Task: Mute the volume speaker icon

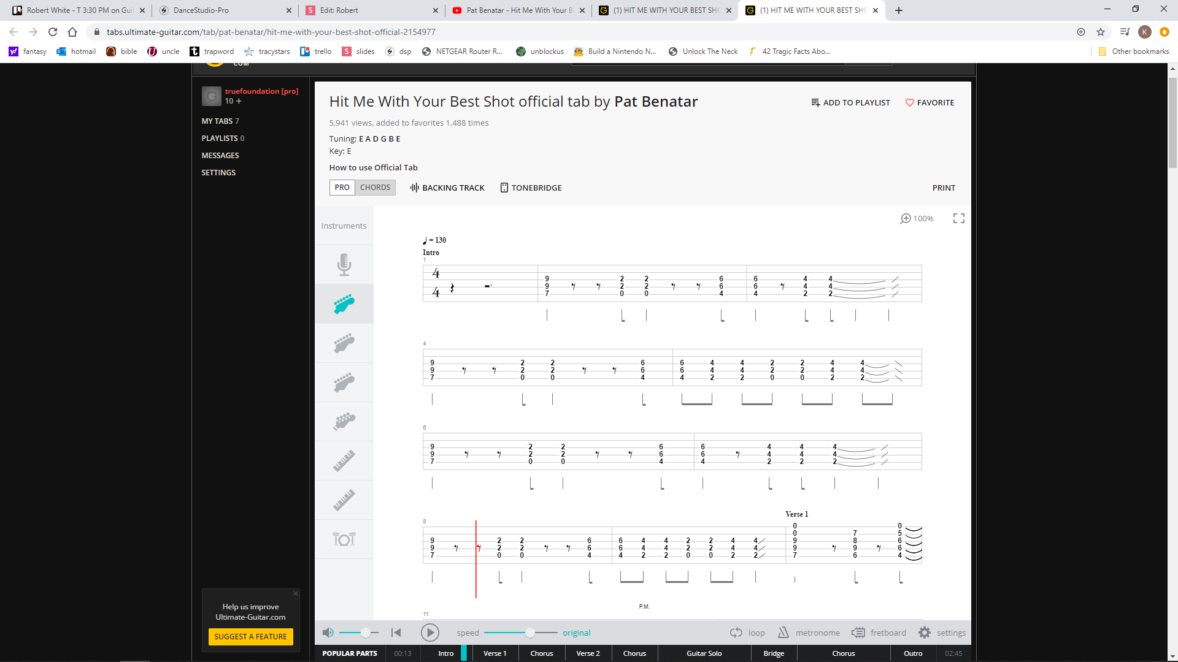Action: 328,633
